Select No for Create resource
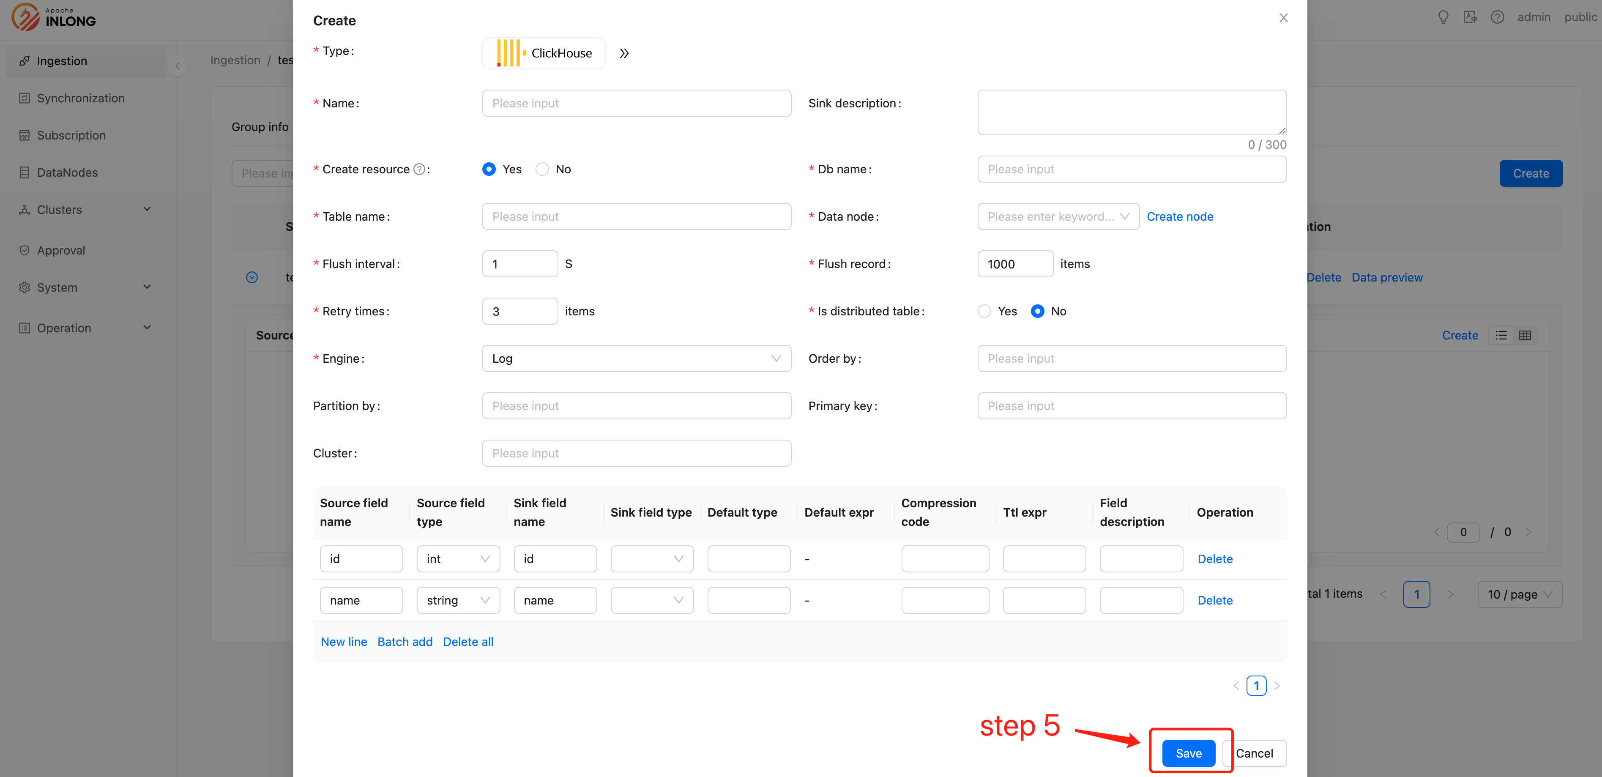This screenshot has width=1602, height=777. [x=541, y=169]
